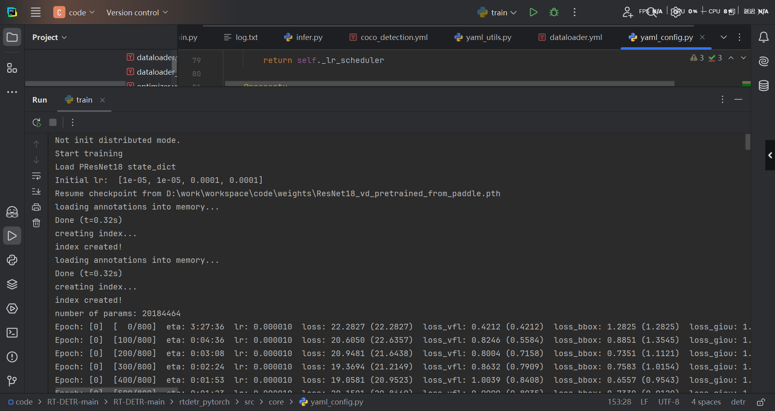Open the Python Packages layers icon

12,284
